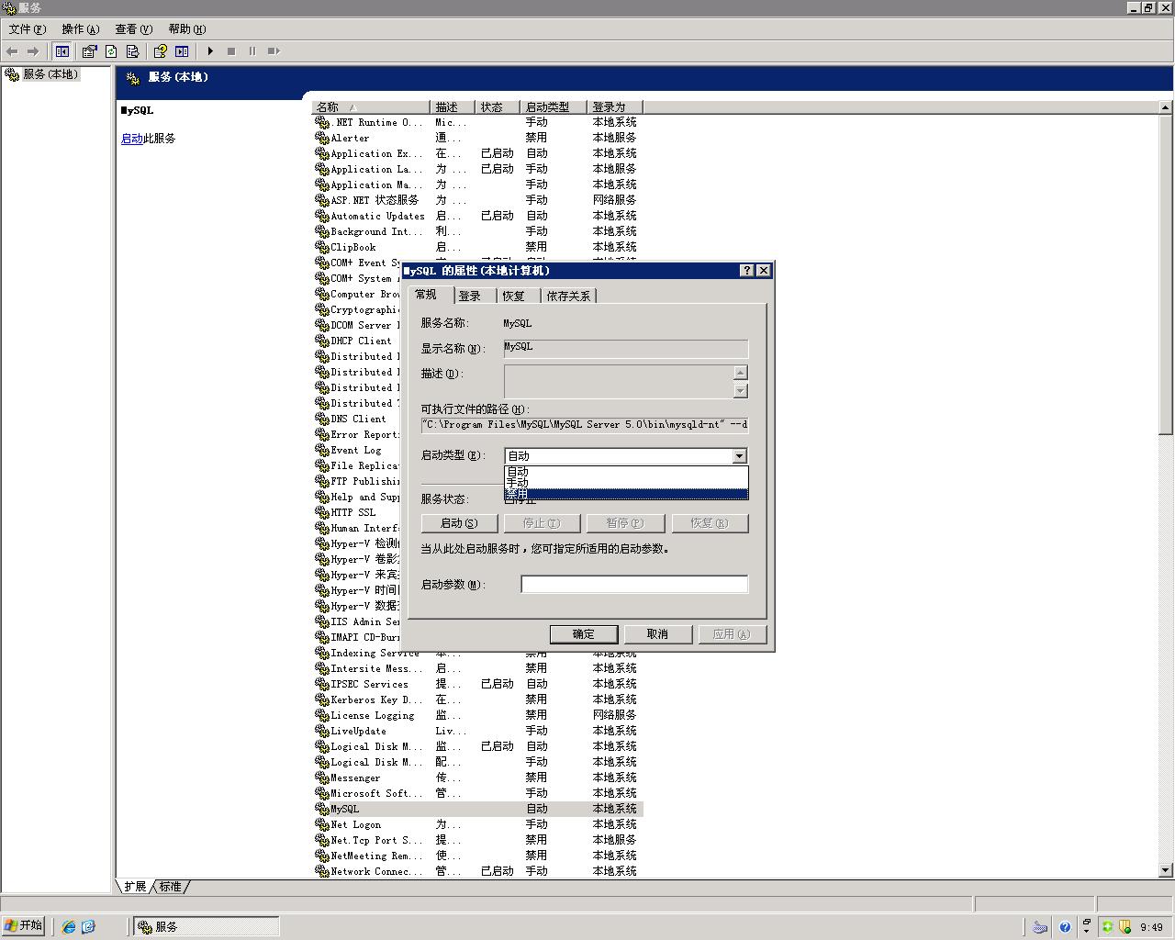Switch to the 登录 tab
The image size is (1175, 940).
pyautogui.click(x=470, y=296)
